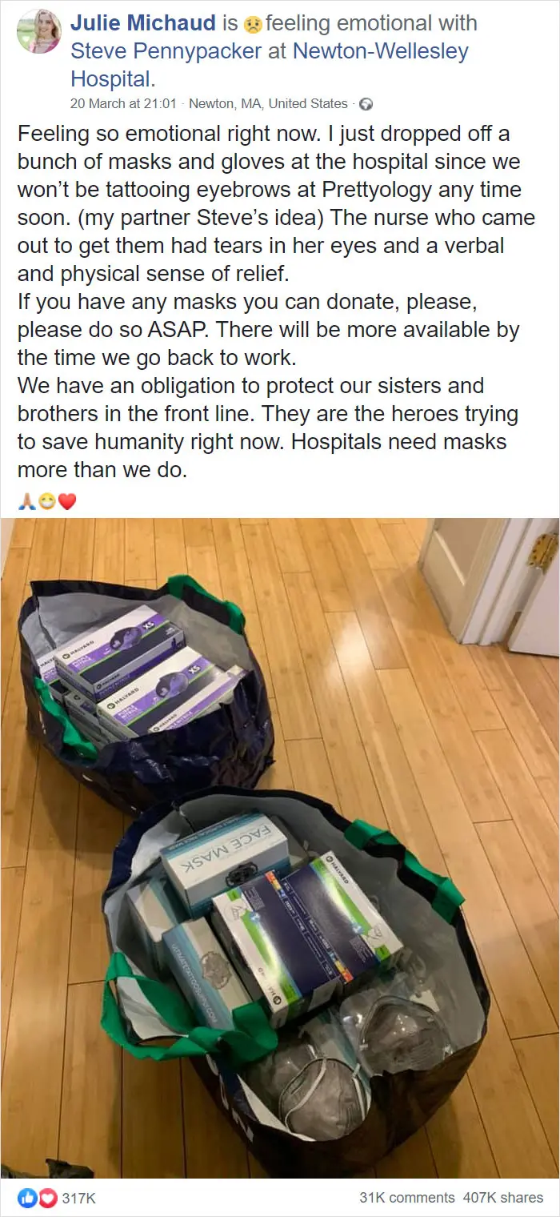Open Newton-Wellesley Hospital location link
Viewport: 560px width, 1217px height.
pyautogui.click(x=270, y=65)
